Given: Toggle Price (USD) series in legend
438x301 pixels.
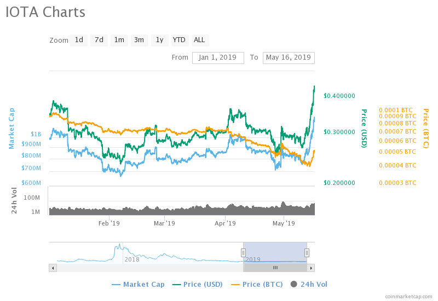Looking at the screenshot, I should 198,285.
